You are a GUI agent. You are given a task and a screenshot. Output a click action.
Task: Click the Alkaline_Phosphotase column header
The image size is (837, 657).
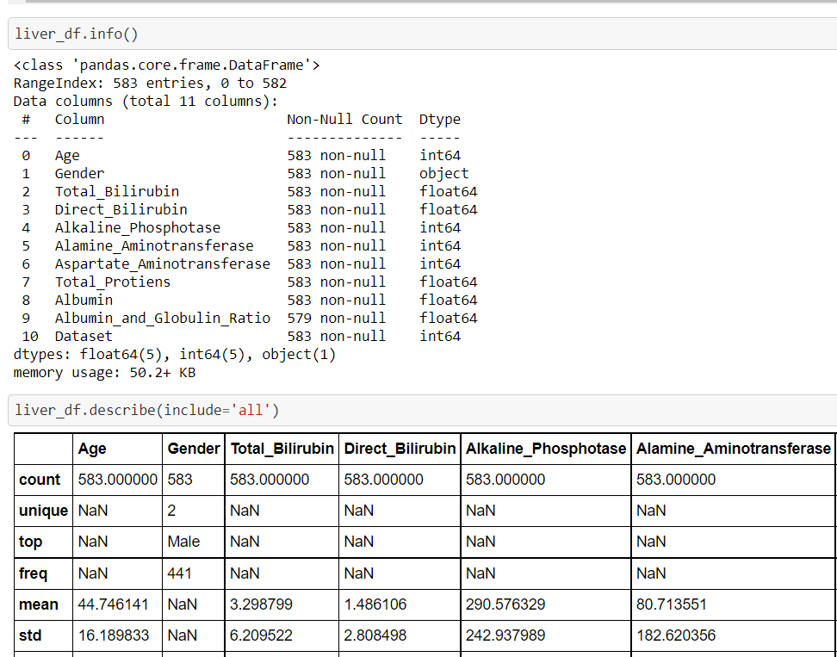pos(546,449)
